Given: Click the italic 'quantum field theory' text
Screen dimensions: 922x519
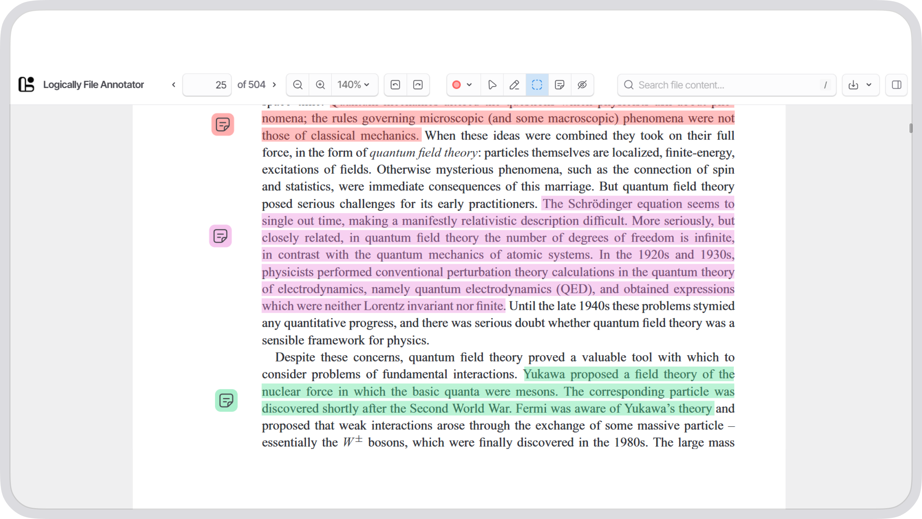Looking at the screenshot, I should click(423, 152).
